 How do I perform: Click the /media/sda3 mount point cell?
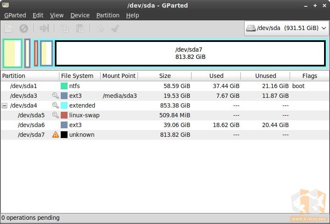click(x=120, y=96)
